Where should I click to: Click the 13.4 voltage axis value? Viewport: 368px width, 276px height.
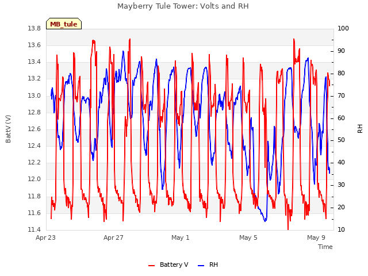click(x=34, y=62)
